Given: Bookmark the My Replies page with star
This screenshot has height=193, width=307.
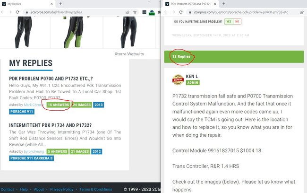Looking at the screenshot, I should click(135, 12).
